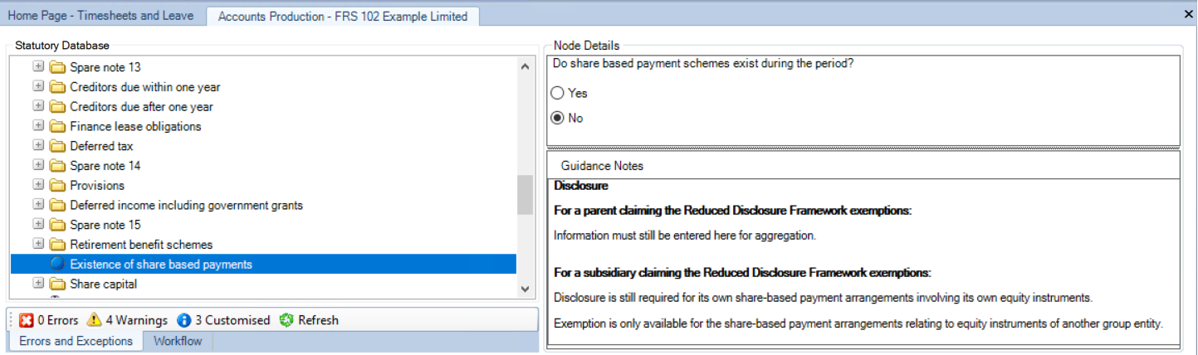This screenshot has height=355, width=1198.
Task: Show the 3 Customised items
Action: point(223,320)
